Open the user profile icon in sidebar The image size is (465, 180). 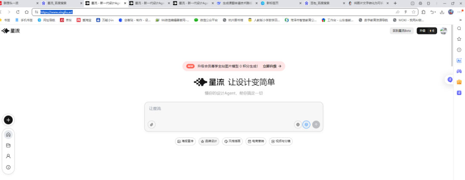(x=8, y=156)
